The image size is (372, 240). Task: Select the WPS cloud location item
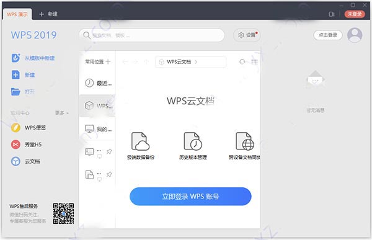click(97, 105)
